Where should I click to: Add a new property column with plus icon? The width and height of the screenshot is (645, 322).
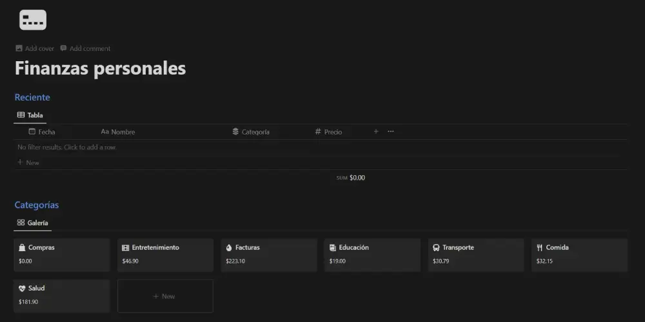(x=376, y=131)
